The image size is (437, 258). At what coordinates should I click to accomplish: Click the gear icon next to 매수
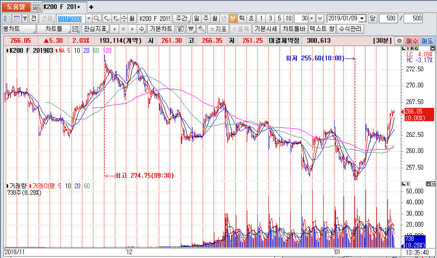[399, 41]
